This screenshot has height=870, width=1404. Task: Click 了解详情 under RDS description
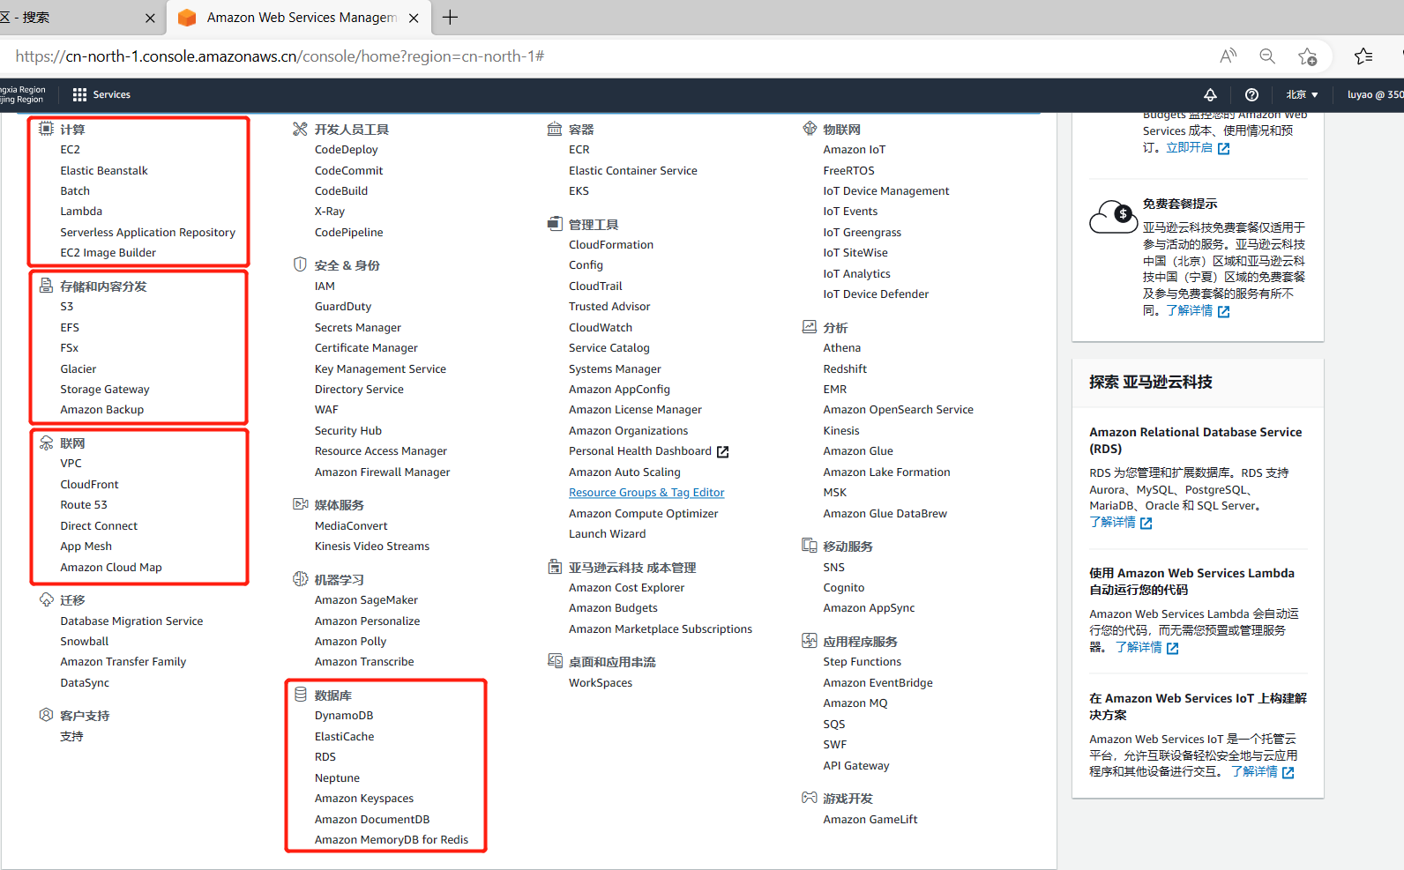tap(1121, 522)
